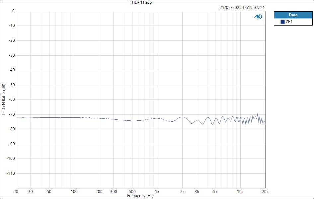The width and height of the screenshot is (314, 199).
Task: Select the 0 dB tick label
Action: [x=12, y=11]
